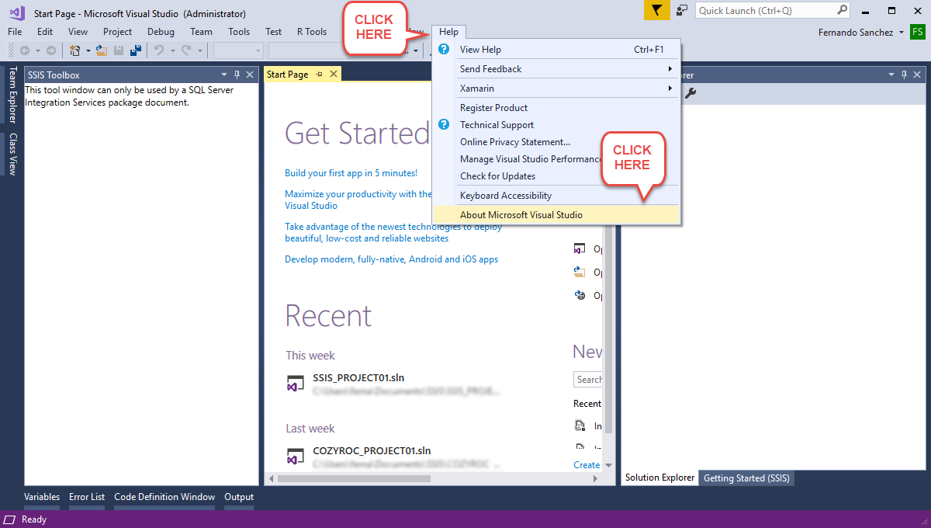The width and height of the screenshot is (931, 528).
Task: Open the File menu
Action: pyautogui.click(x=15, y=32)
